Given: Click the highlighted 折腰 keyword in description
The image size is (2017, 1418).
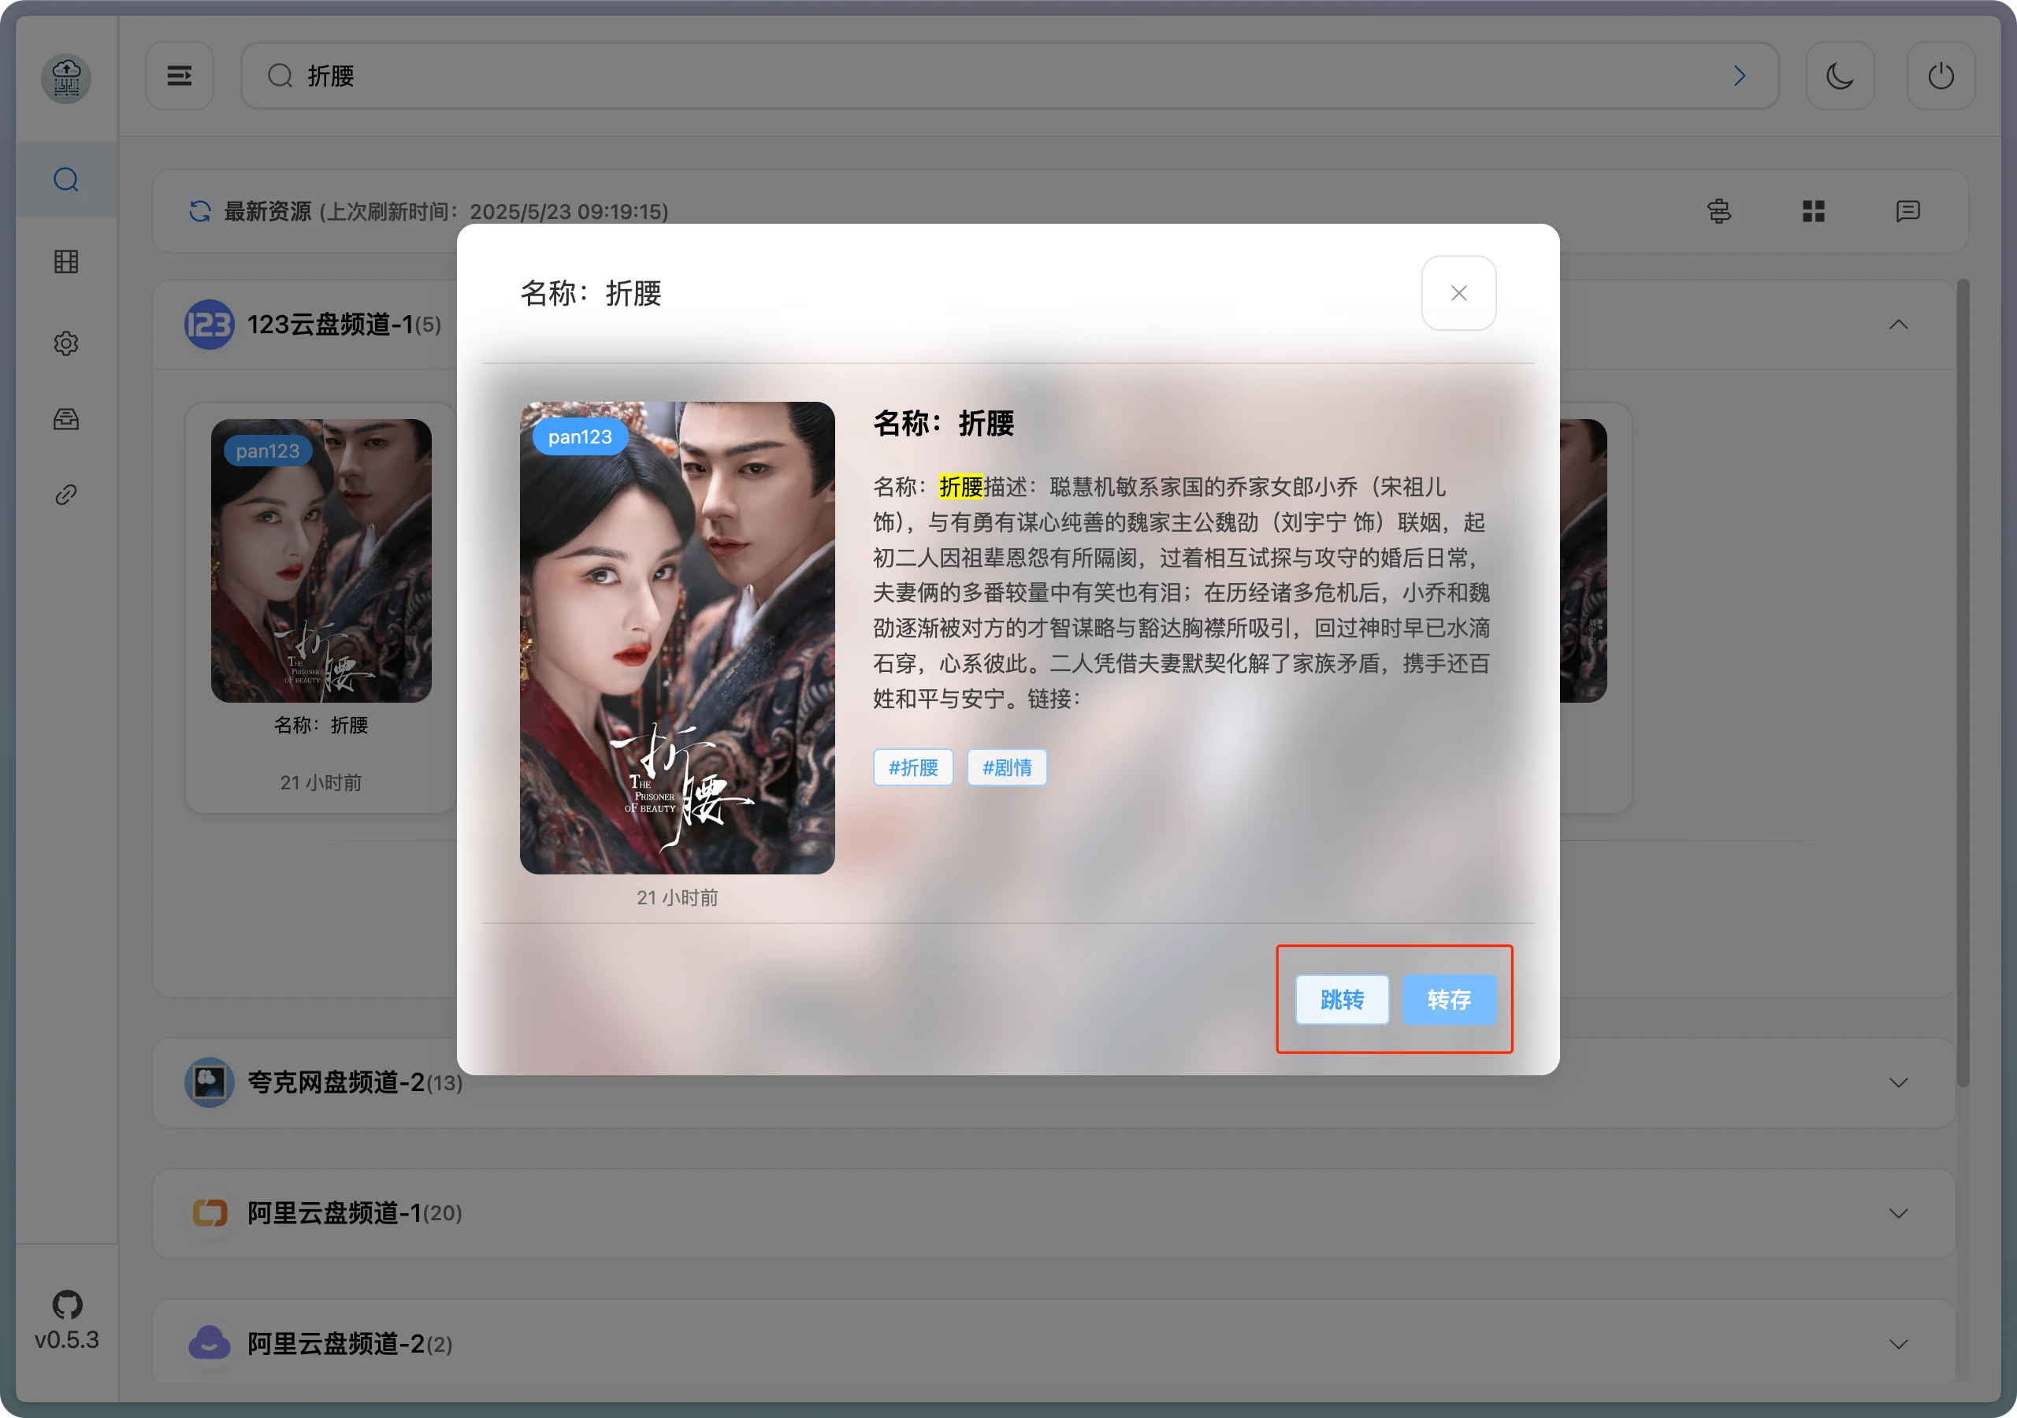Looking at the screenshot, I should [961, 487].
